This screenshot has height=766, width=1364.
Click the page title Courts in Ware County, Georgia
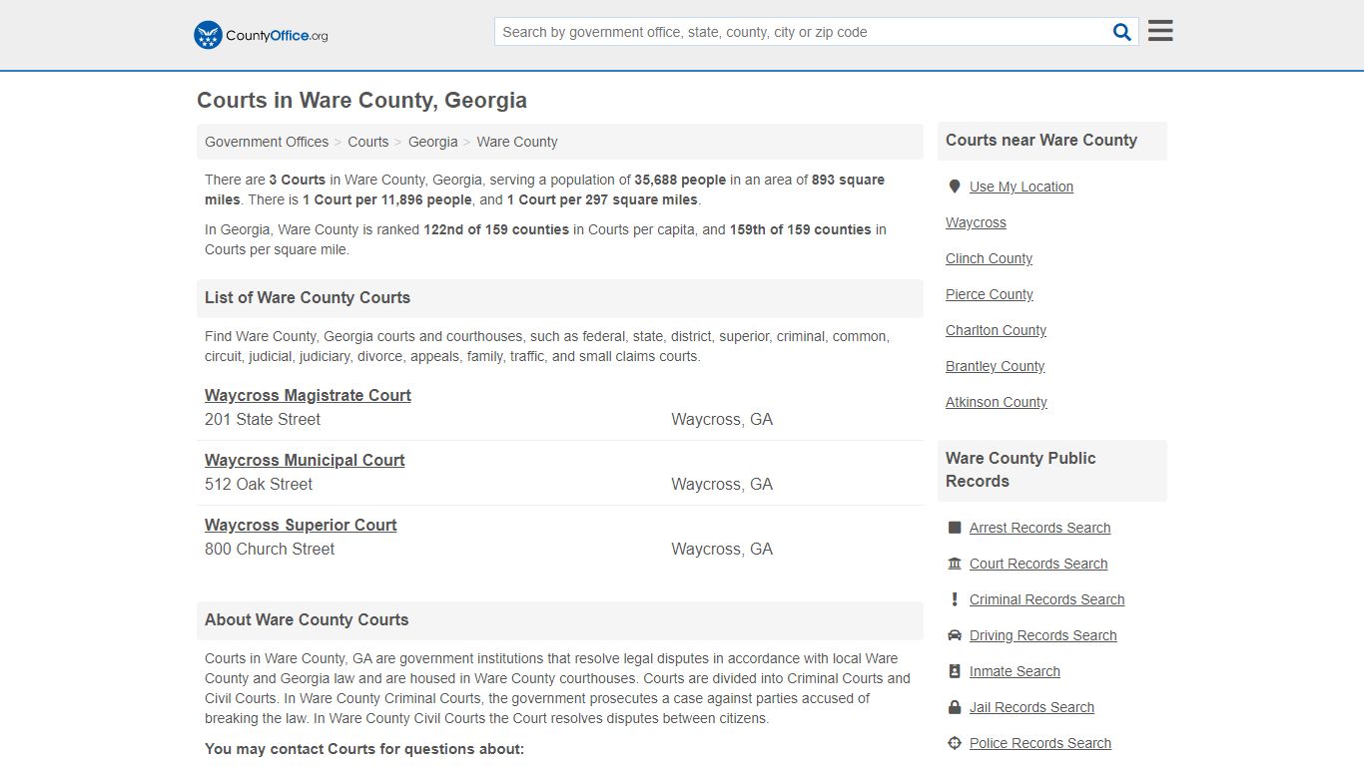pyautogui.click(x=361, y=100)
